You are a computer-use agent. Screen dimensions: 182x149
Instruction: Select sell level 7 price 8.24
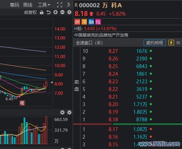pos(113,74)
